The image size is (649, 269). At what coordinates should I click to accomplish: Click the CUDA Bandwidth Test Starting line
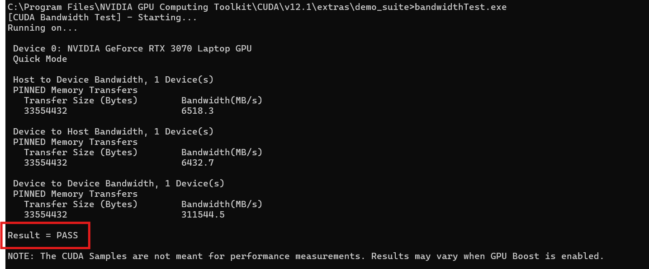click(103, 17)
